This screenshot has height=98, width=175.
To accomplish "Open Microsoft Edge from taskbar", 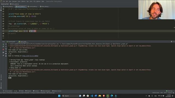I will pyautogui.click(x=112, y=96).
